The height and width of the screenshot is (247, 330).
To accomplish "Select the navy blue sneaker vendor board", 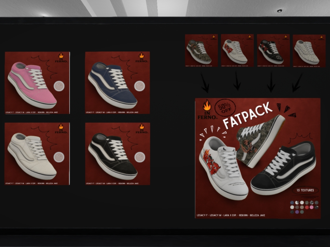I will [x=117, y=83].
